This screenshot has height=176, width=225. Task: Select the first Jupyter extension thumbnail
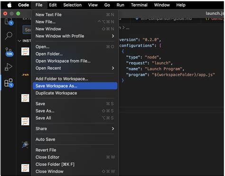(25, 51)
